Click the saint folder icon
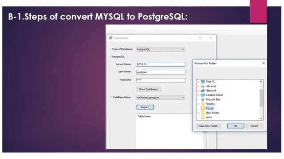The width and height of the screenshot is (284, 159). pos(203,117)
